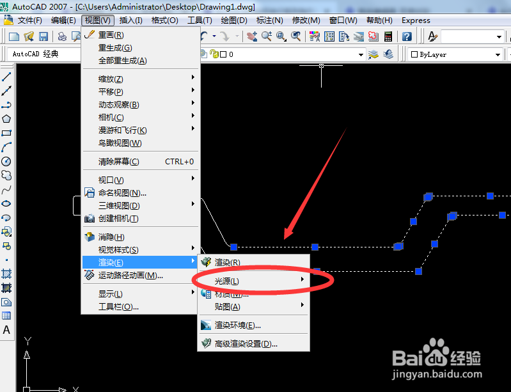Open the ByLayer color dropdown
The height and width of the screenshot is (392, 511).
coord(498,54)
